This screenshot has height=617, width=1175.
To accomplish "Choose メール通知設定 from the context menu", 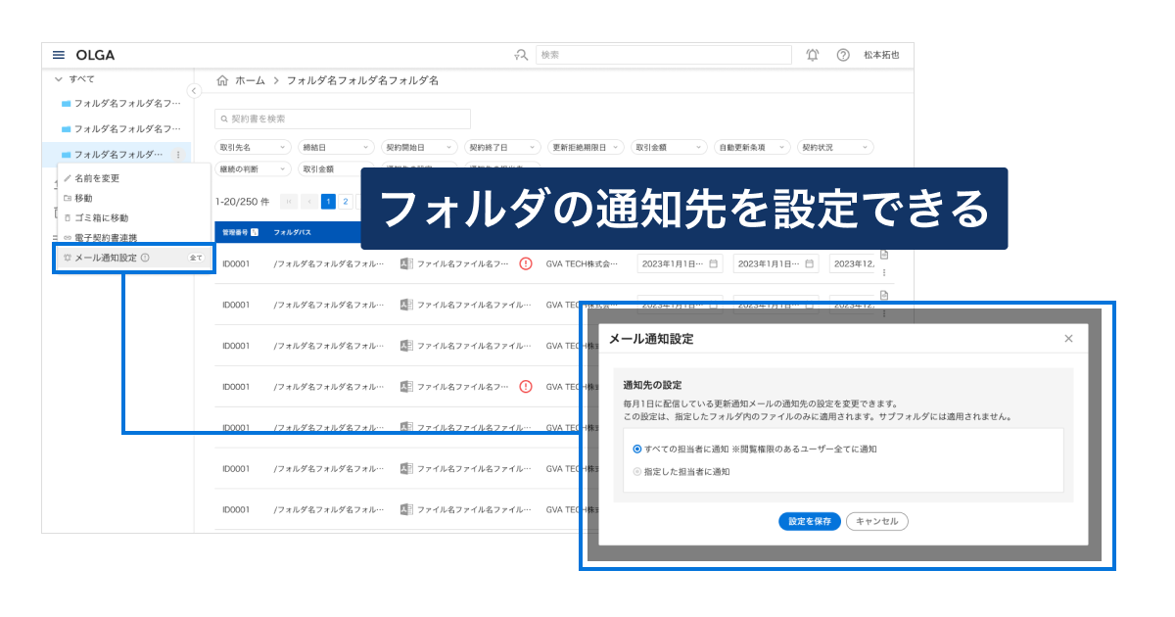I will pyautogui.click(x=133, y=258).
